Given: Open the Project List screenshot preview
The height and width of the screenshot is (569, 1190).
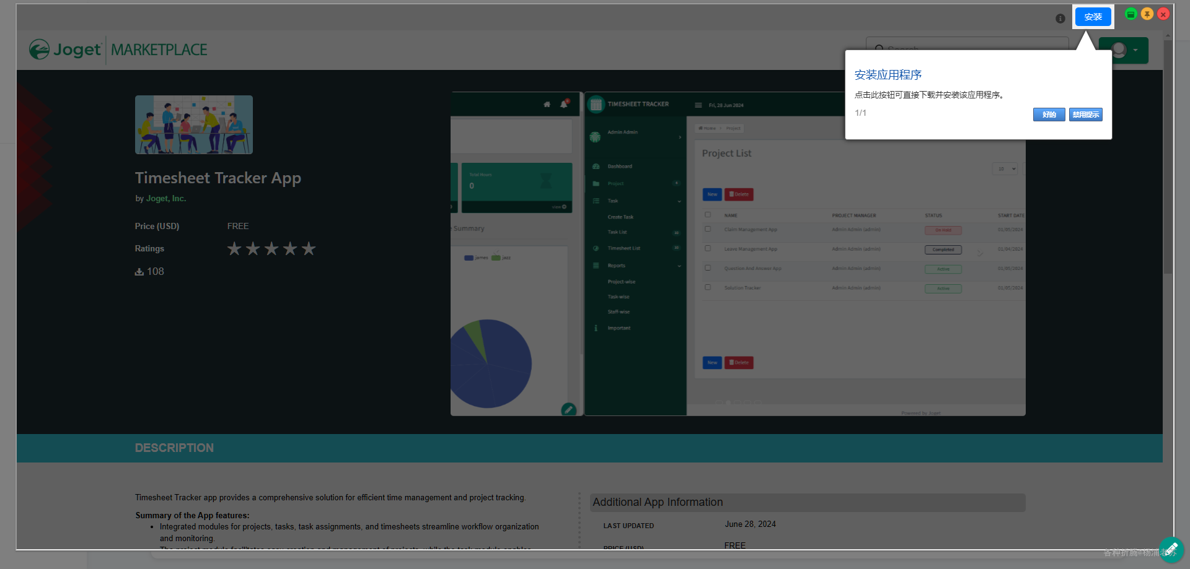Looking at the screenshot, I should [x=805, y=254].
